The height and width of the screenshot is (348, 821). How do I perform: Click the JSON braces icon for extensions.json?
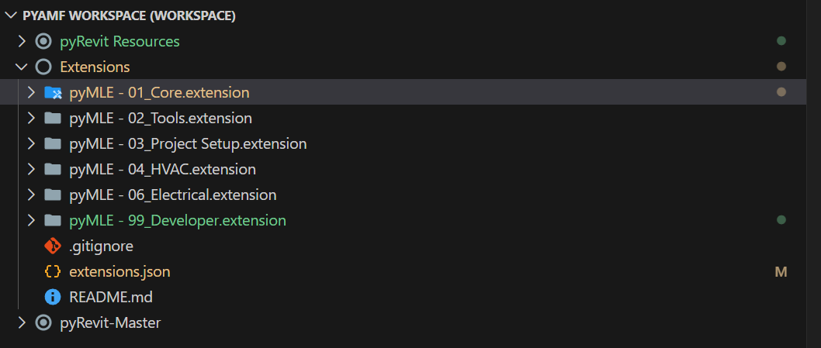coord(53,272)
